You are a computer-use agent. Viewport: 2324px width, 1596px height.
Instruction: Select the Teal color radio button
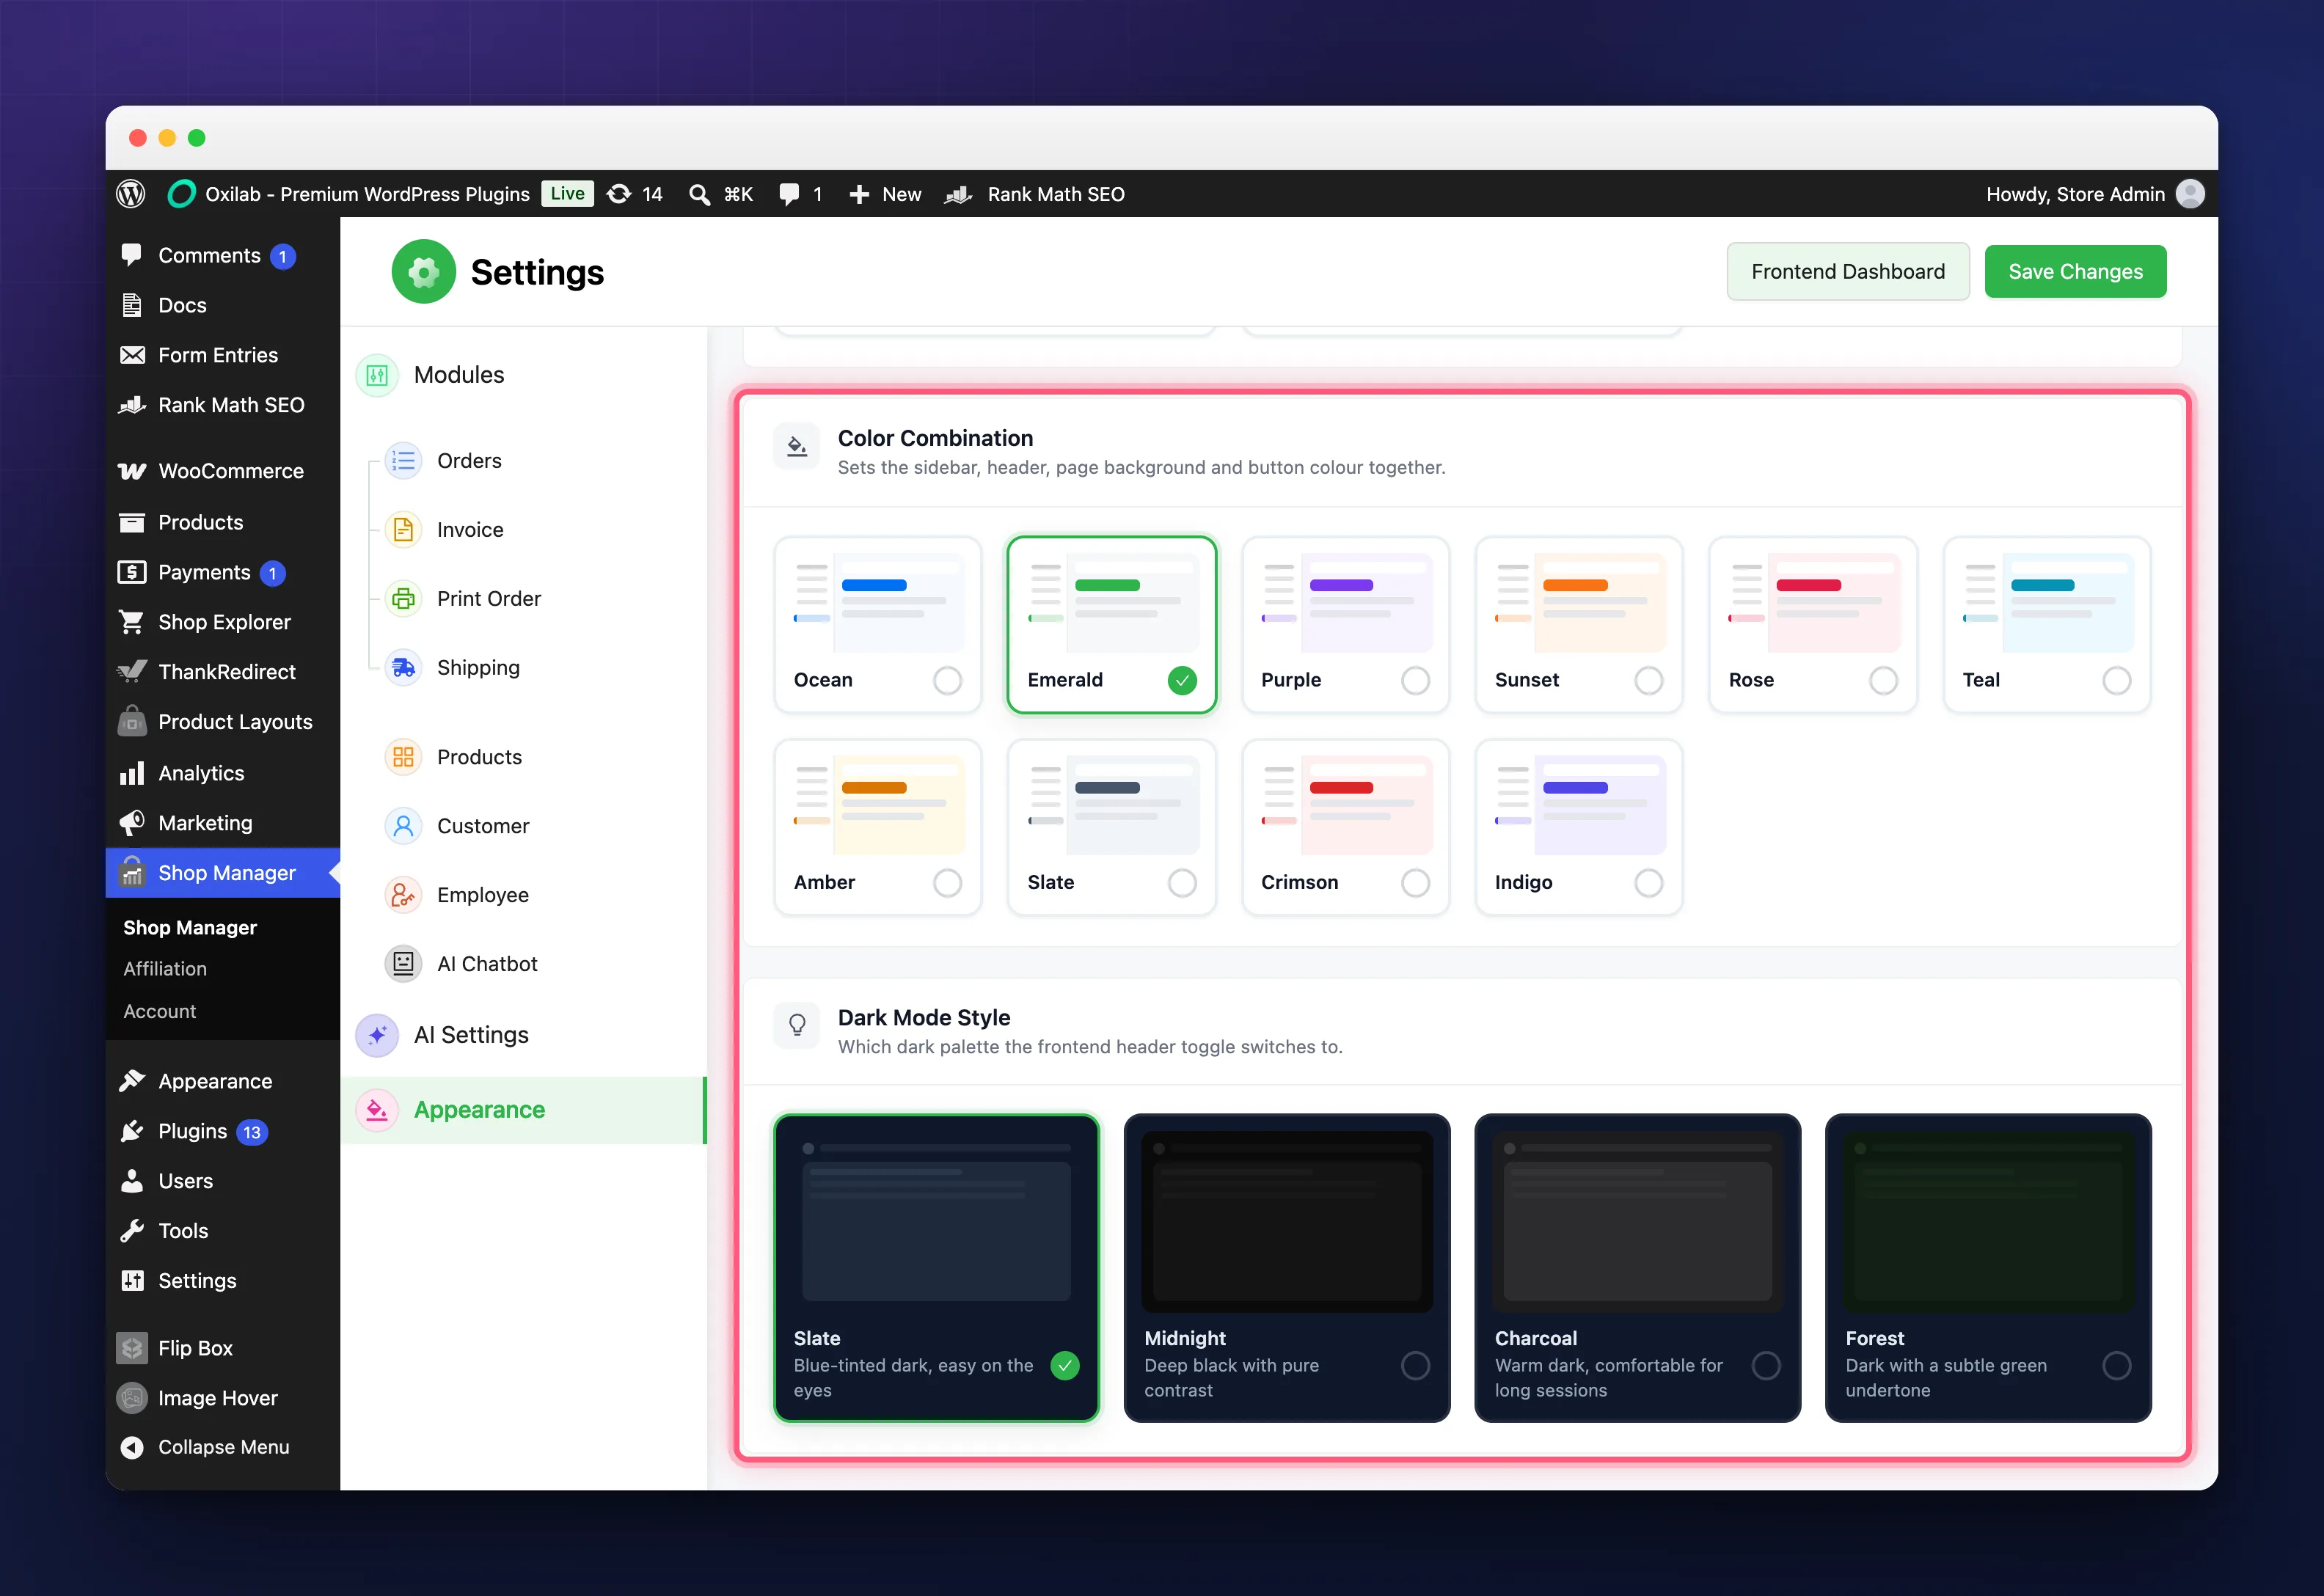pyautogui.click(x=2116, y=681)
